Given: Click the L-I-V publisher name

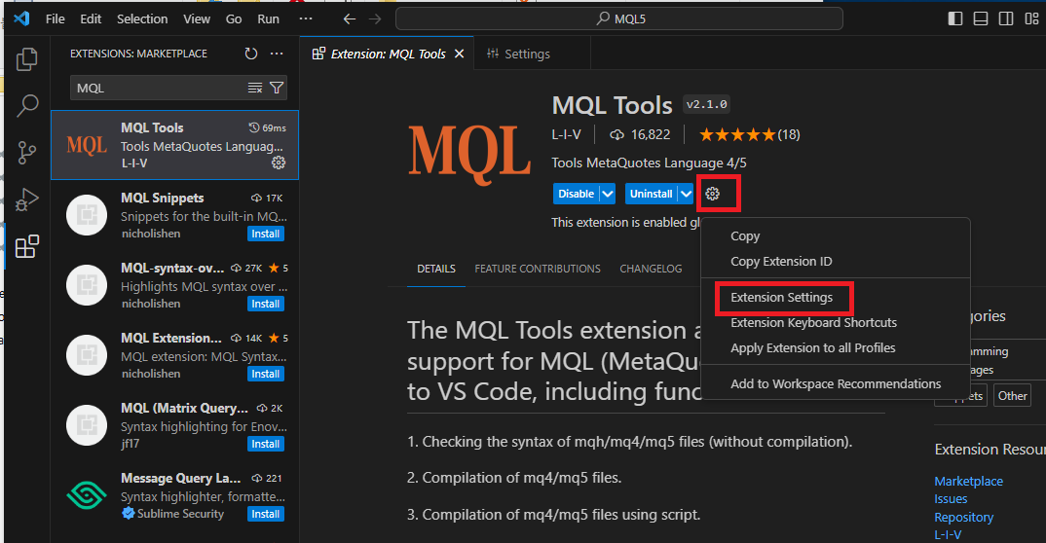Looking at the screenshot, I should [x=566, y=134].
